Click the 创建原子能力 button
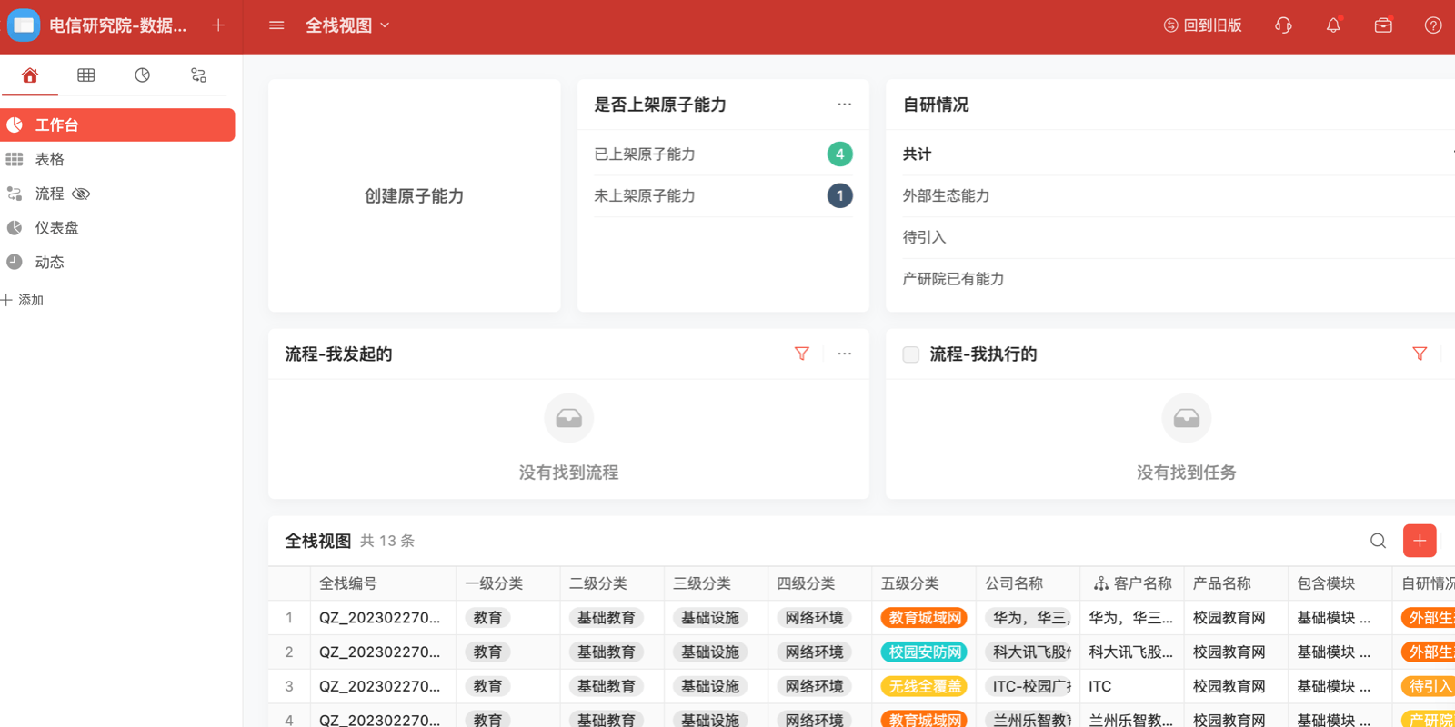 tap(414, 196)
